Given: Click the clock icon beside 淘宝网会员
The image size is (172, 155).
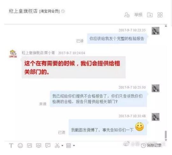Looking at the screenshot, I should pos(63,11).
